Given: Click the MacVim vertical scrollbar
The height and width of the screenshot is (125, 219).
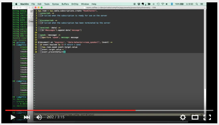Looking at the screenshot, I should (205, 49).
